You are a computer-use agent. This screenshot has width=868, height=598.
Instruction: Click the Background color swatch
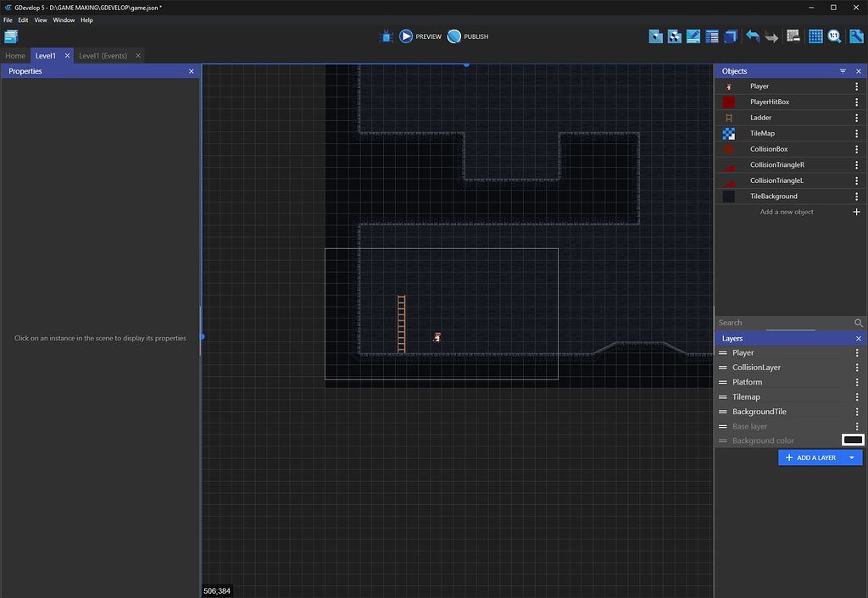coord(852,440)
